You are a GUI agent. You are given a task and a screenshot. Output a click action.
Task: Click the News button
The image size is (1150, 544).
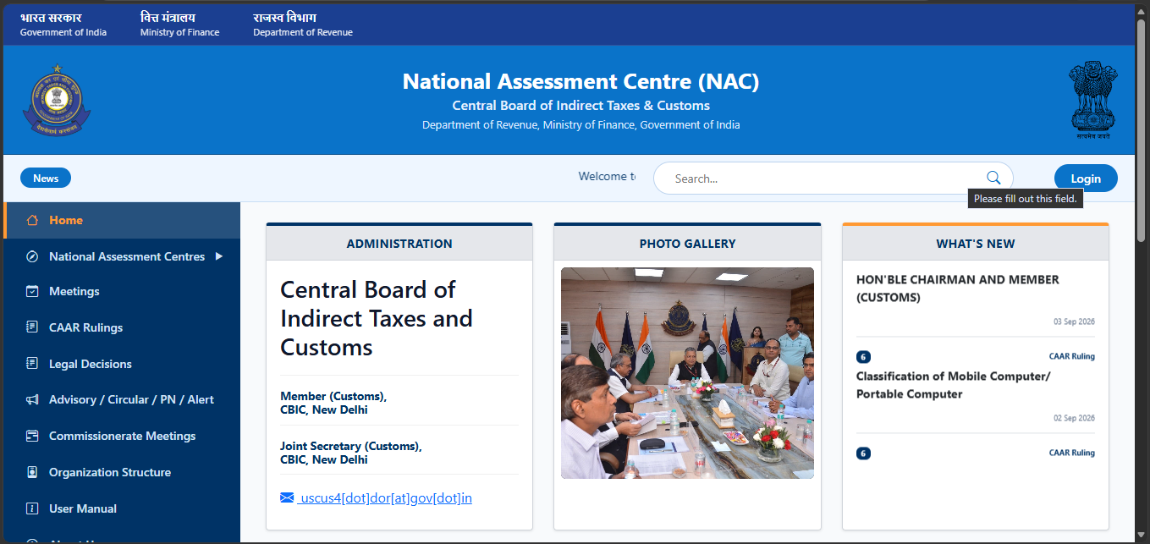pyautogui.click(x=46, y=178)
